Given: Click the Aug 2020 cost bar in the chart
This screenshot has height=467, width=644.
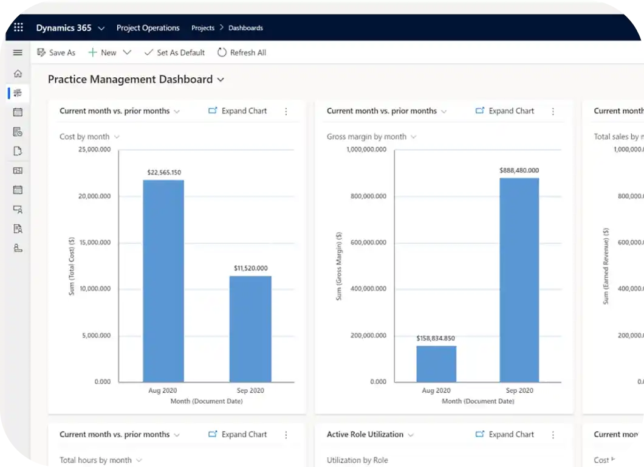Looking at the screenshot, I should click(x=162, y=280).
